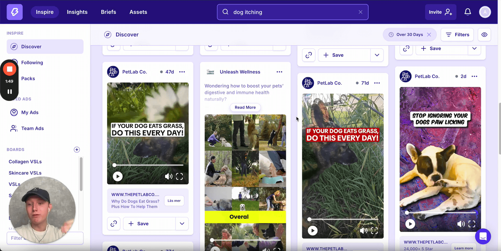Image resolution: width=501 pixels, height=251 pixels.
Task: Copy link of third column top ad
Action: [309, 55]
